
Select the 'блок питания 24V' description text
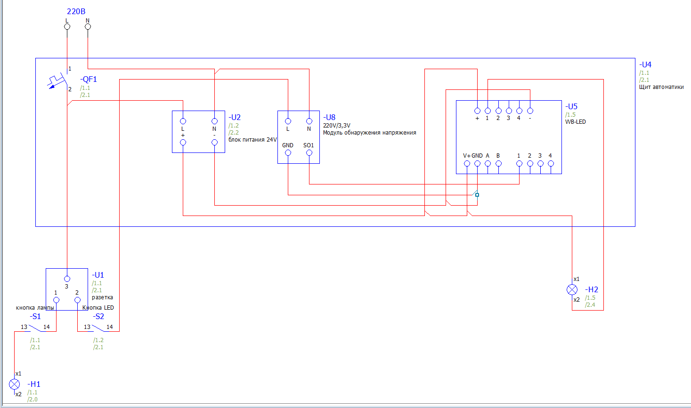coord(252,140)
